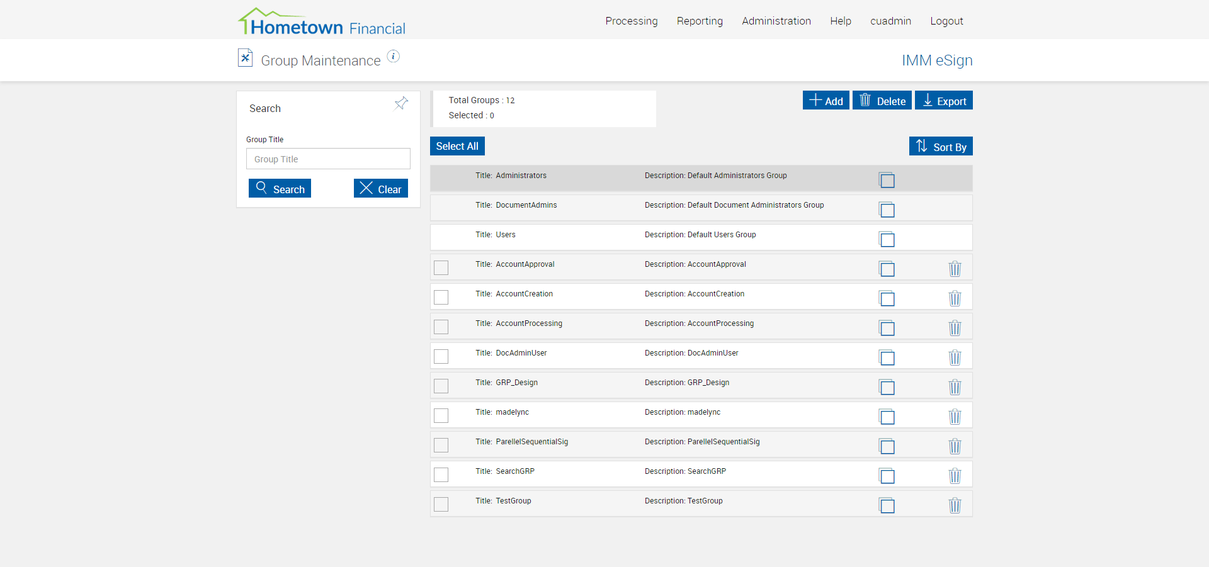Open details icon for DocumentAdmins group
Image resolution: width=1209 pixels, height=567 pixels.
(x=887, y=210)
